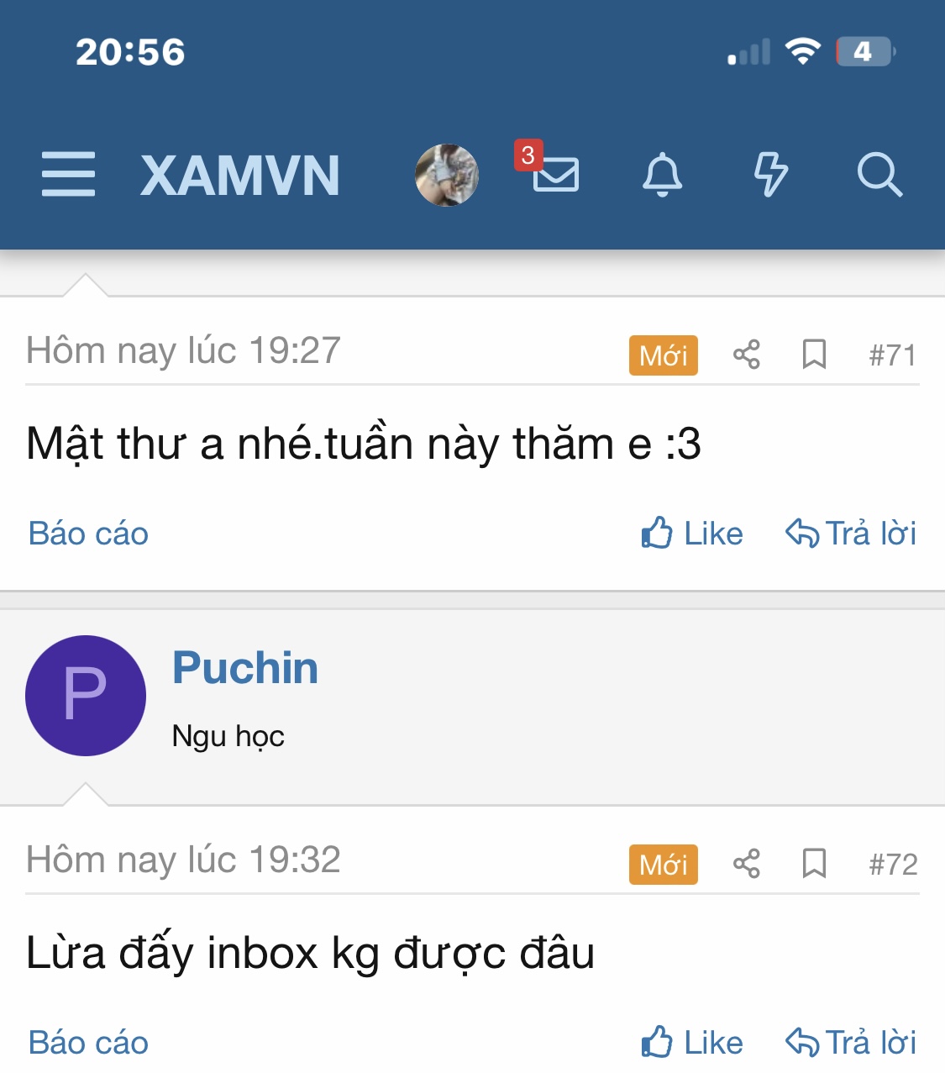The width and height of the screenshot is (945, 1073).
Task: Share post #72 using share icon
Action: click(x=746, y=864)
